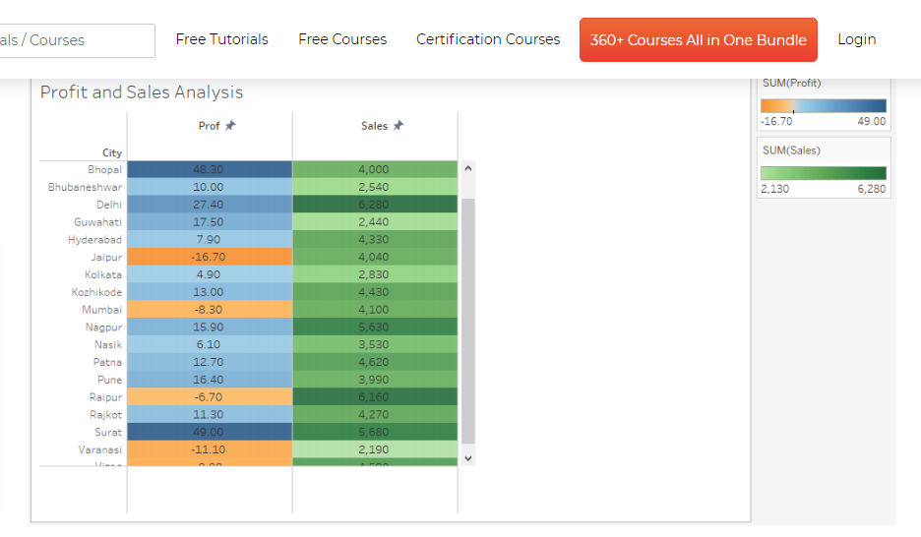
Task: Select the Nagpur row label
Action: pos(104,327)
